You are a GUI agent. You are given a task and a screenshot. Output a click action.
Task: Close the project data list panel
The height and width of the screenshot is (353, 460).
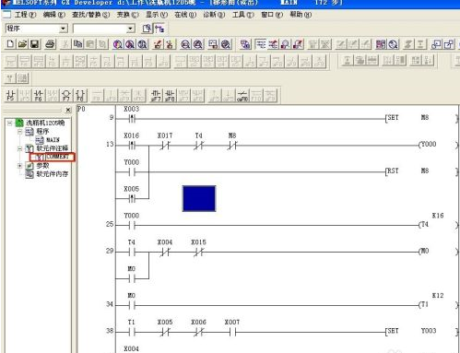[x=68, y=110]
